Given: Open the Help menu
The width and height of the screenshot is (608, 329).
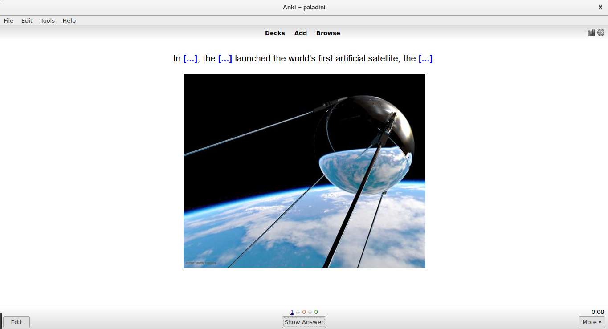Looking at the screenshot, I should tap(69, 20).
